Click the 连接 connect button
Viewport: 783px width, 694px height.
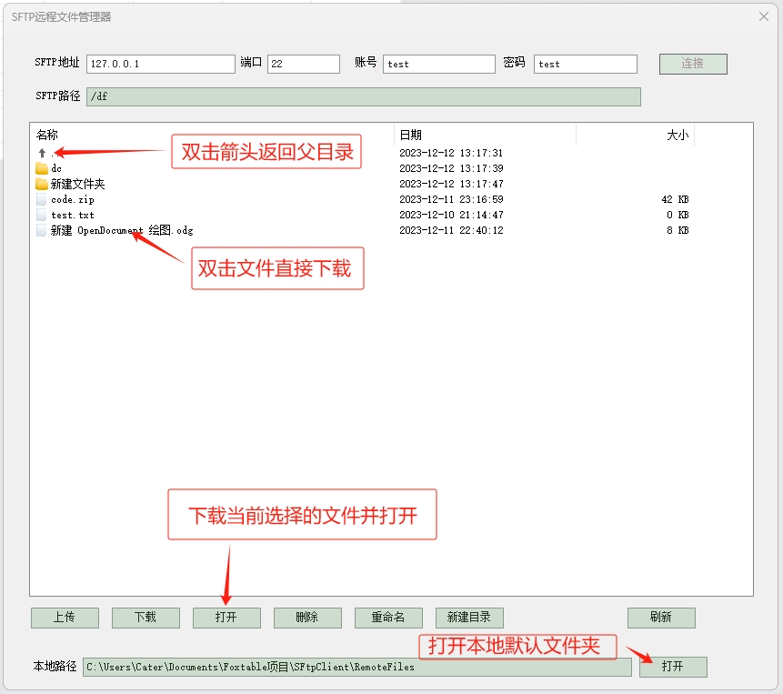pos(693,64)
